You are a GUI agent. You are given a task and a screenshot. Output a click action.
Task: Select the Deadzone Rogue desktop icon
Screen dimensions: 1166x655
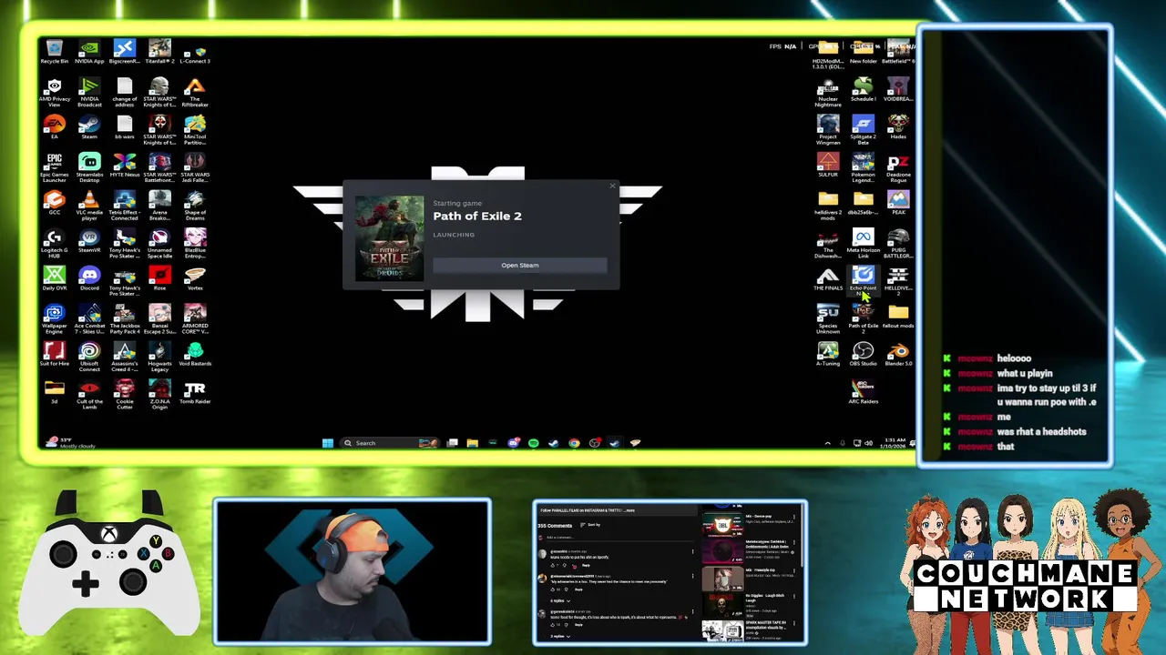898,168
